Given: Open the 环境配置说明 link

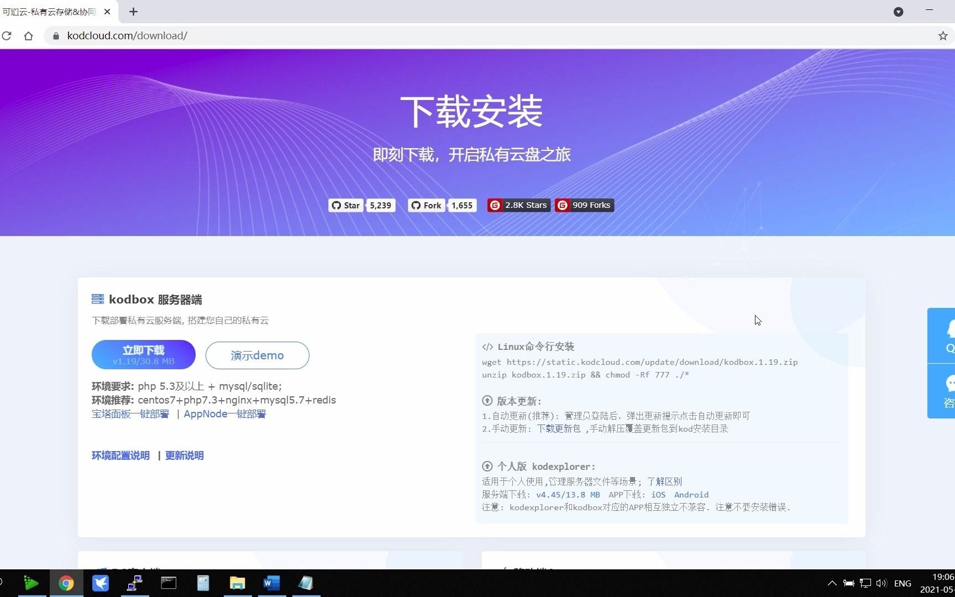Looking at the screenshot, I should click(120, 455).
